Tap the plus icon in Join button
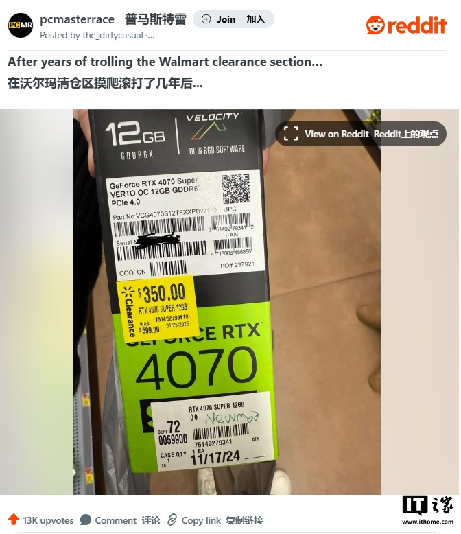Screen dimensions: 461x534 206,19
